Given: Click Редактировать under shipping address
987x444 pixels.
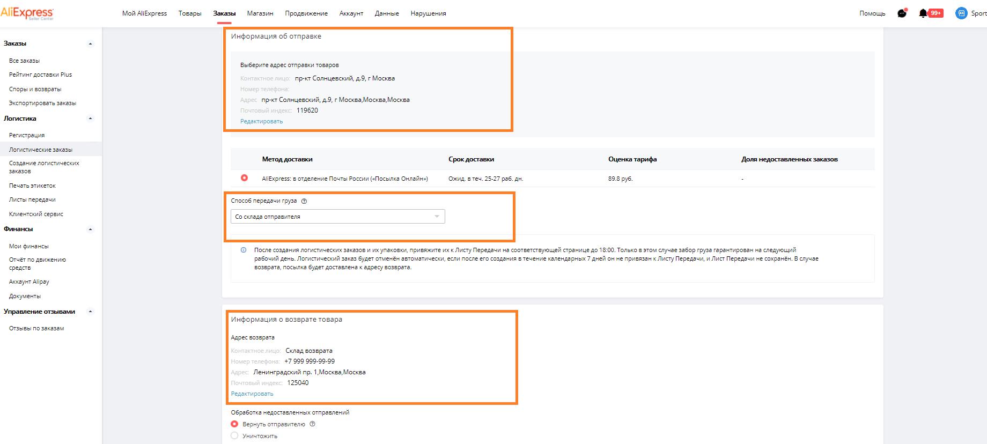Looking at the screenshot, I should coord(261,121).
